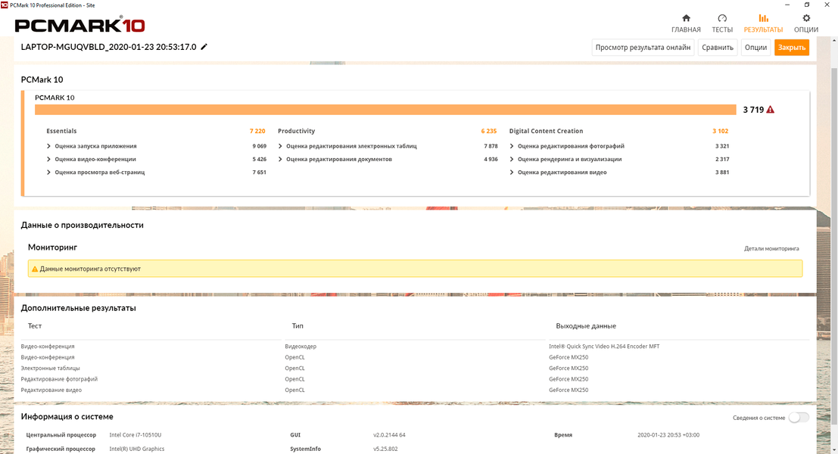The height and width of the screenshot is (454, 838).
Task: Open the РЕЗУЛЬТАТЫ tab
Action: click(x=763, y=24)
